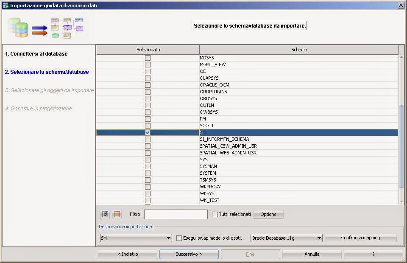Screen dimensions: 407x263
Task: Click the scrollbar down arrow
Action: click(401, 201)
